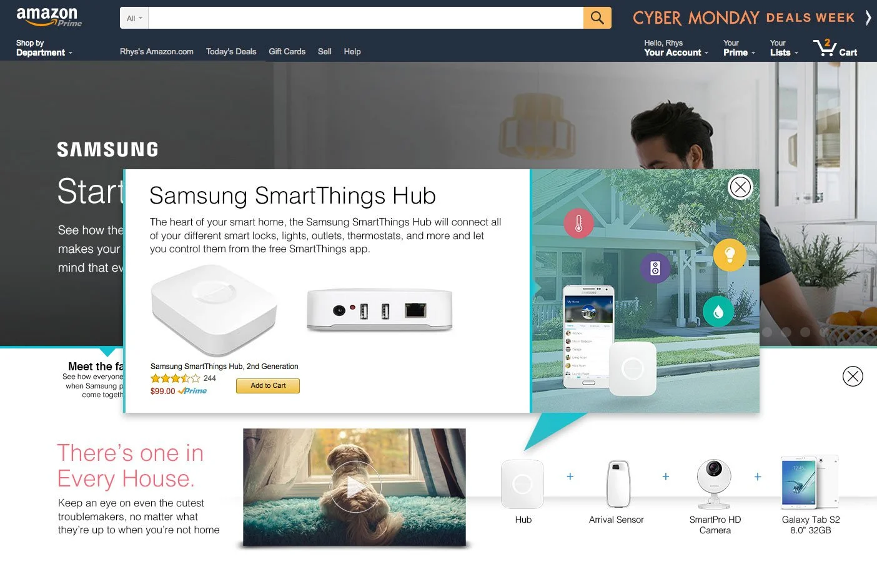Open the All search category dropdown

coord(134,18)
